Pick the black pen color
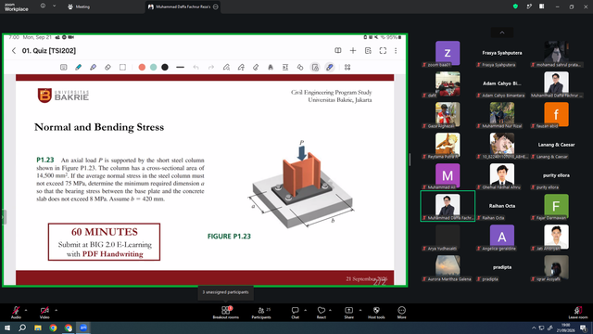This screenshot has width=593, height=334. (165, 68)
